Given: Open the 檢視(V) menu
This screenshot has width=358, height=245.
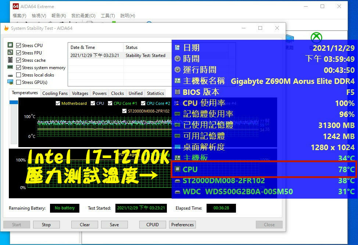Looking at the screenshot, I should coord(39,16).
